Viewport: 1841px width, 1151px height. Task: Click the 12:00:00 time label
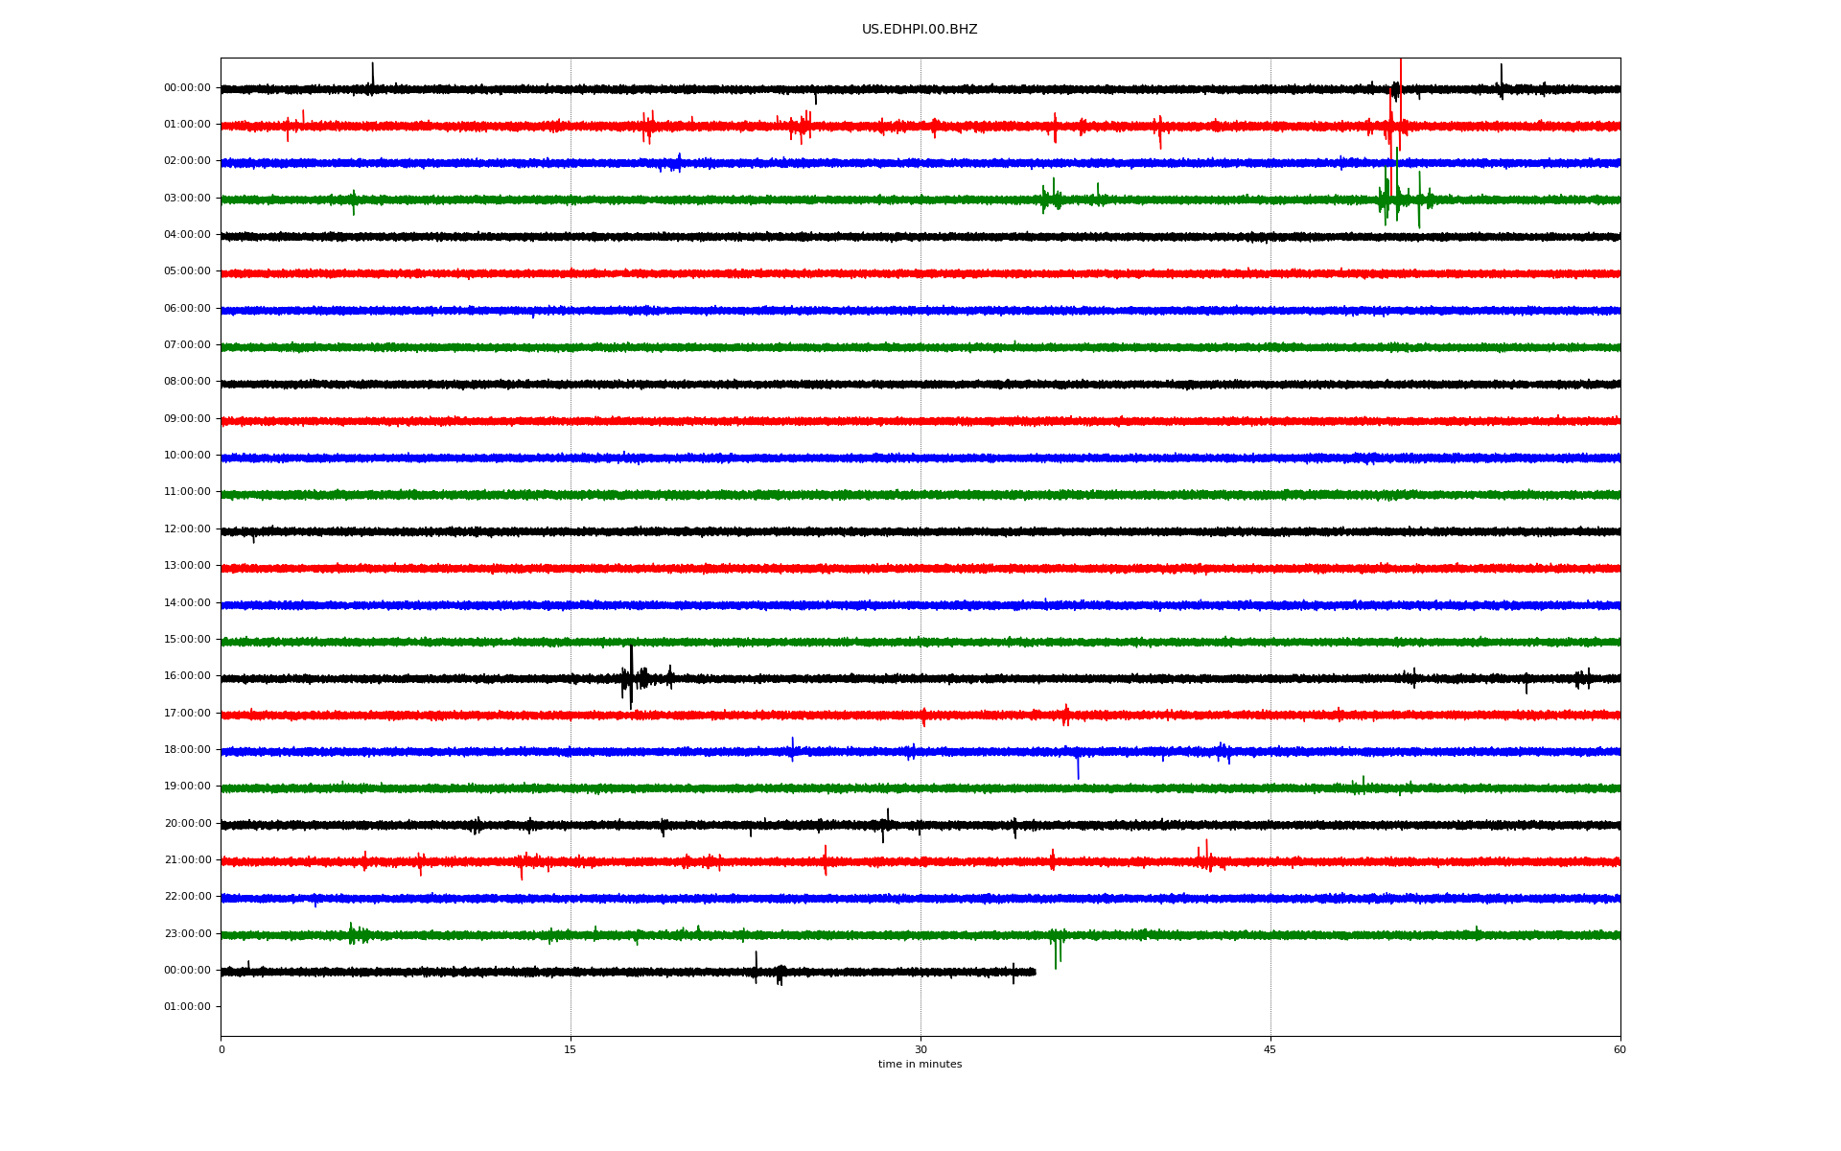(187, 529)
